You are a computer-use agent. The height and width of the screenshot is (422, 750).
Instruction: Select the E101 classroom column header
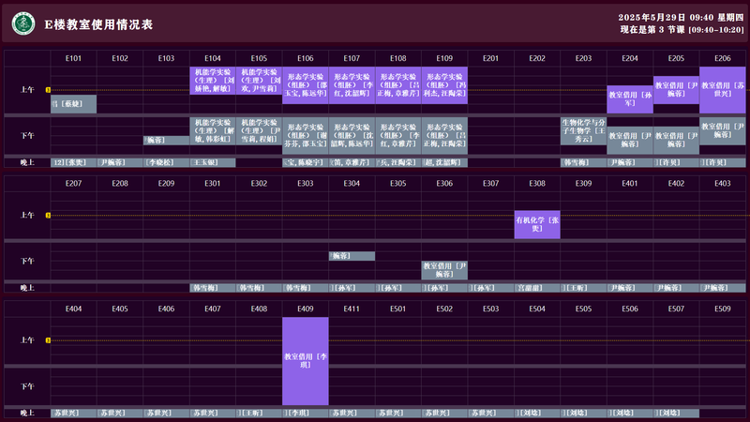click(x=73, y=58)
